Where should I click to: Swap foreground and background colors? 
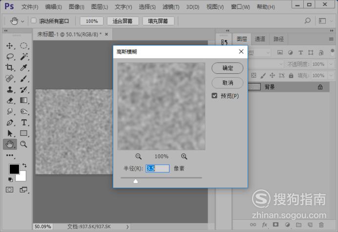point(24,166)
